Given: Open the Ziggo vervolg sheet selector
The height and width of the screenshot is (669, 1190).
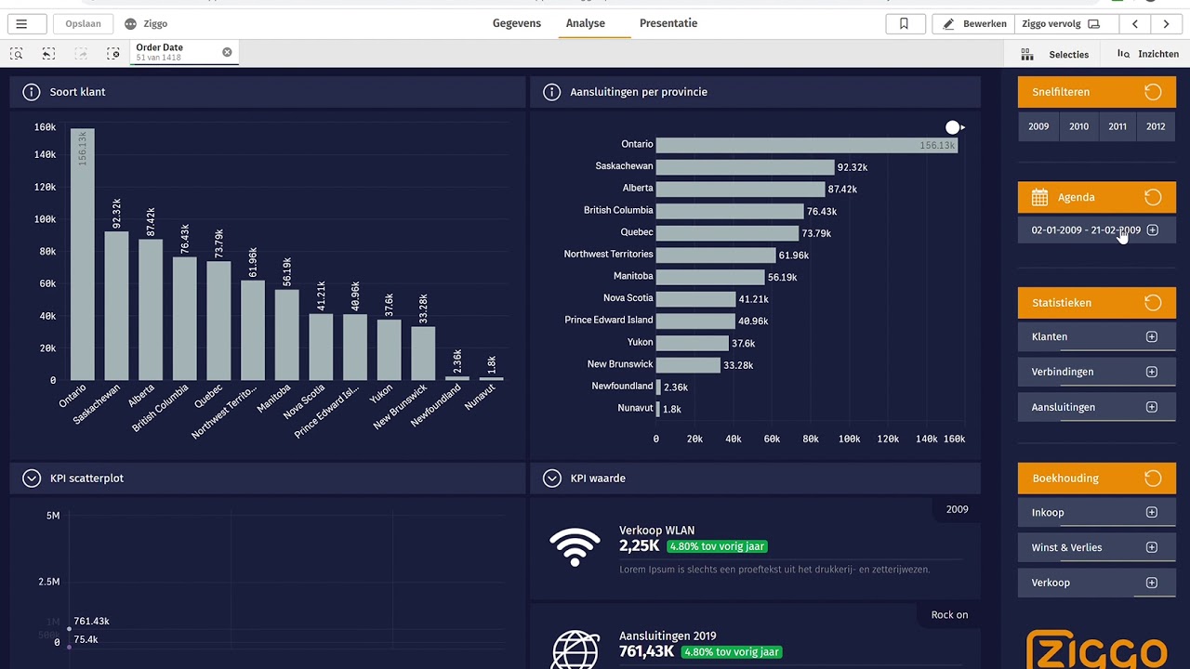Looking at the screenshot, I should [x=1065, y=24].
